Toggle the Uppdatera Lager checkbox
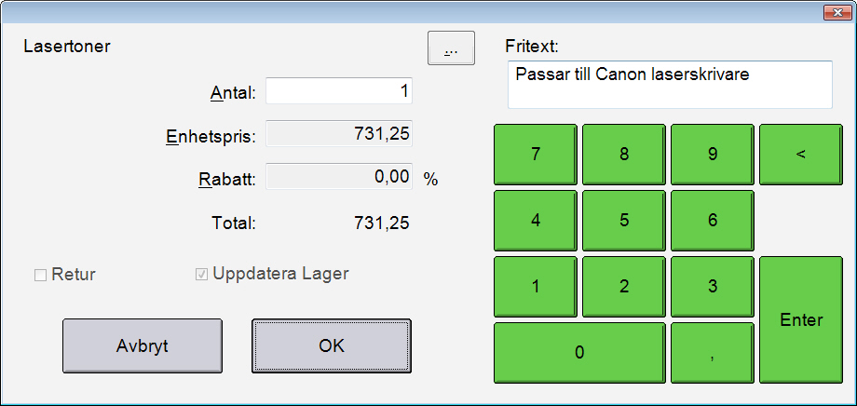Image resolution: width=857 pixels, height=406 pixels. [x=201, y=275]
